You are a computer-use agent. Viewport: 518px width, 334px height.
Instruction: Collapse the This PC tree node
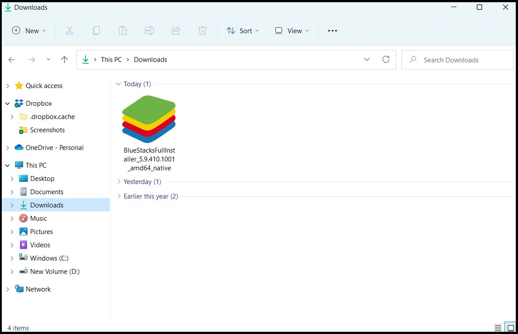click(8, 165)
